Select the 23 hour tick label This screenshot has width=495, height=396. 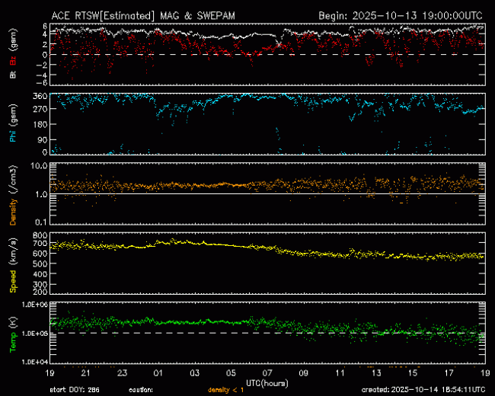coord(122,373)
